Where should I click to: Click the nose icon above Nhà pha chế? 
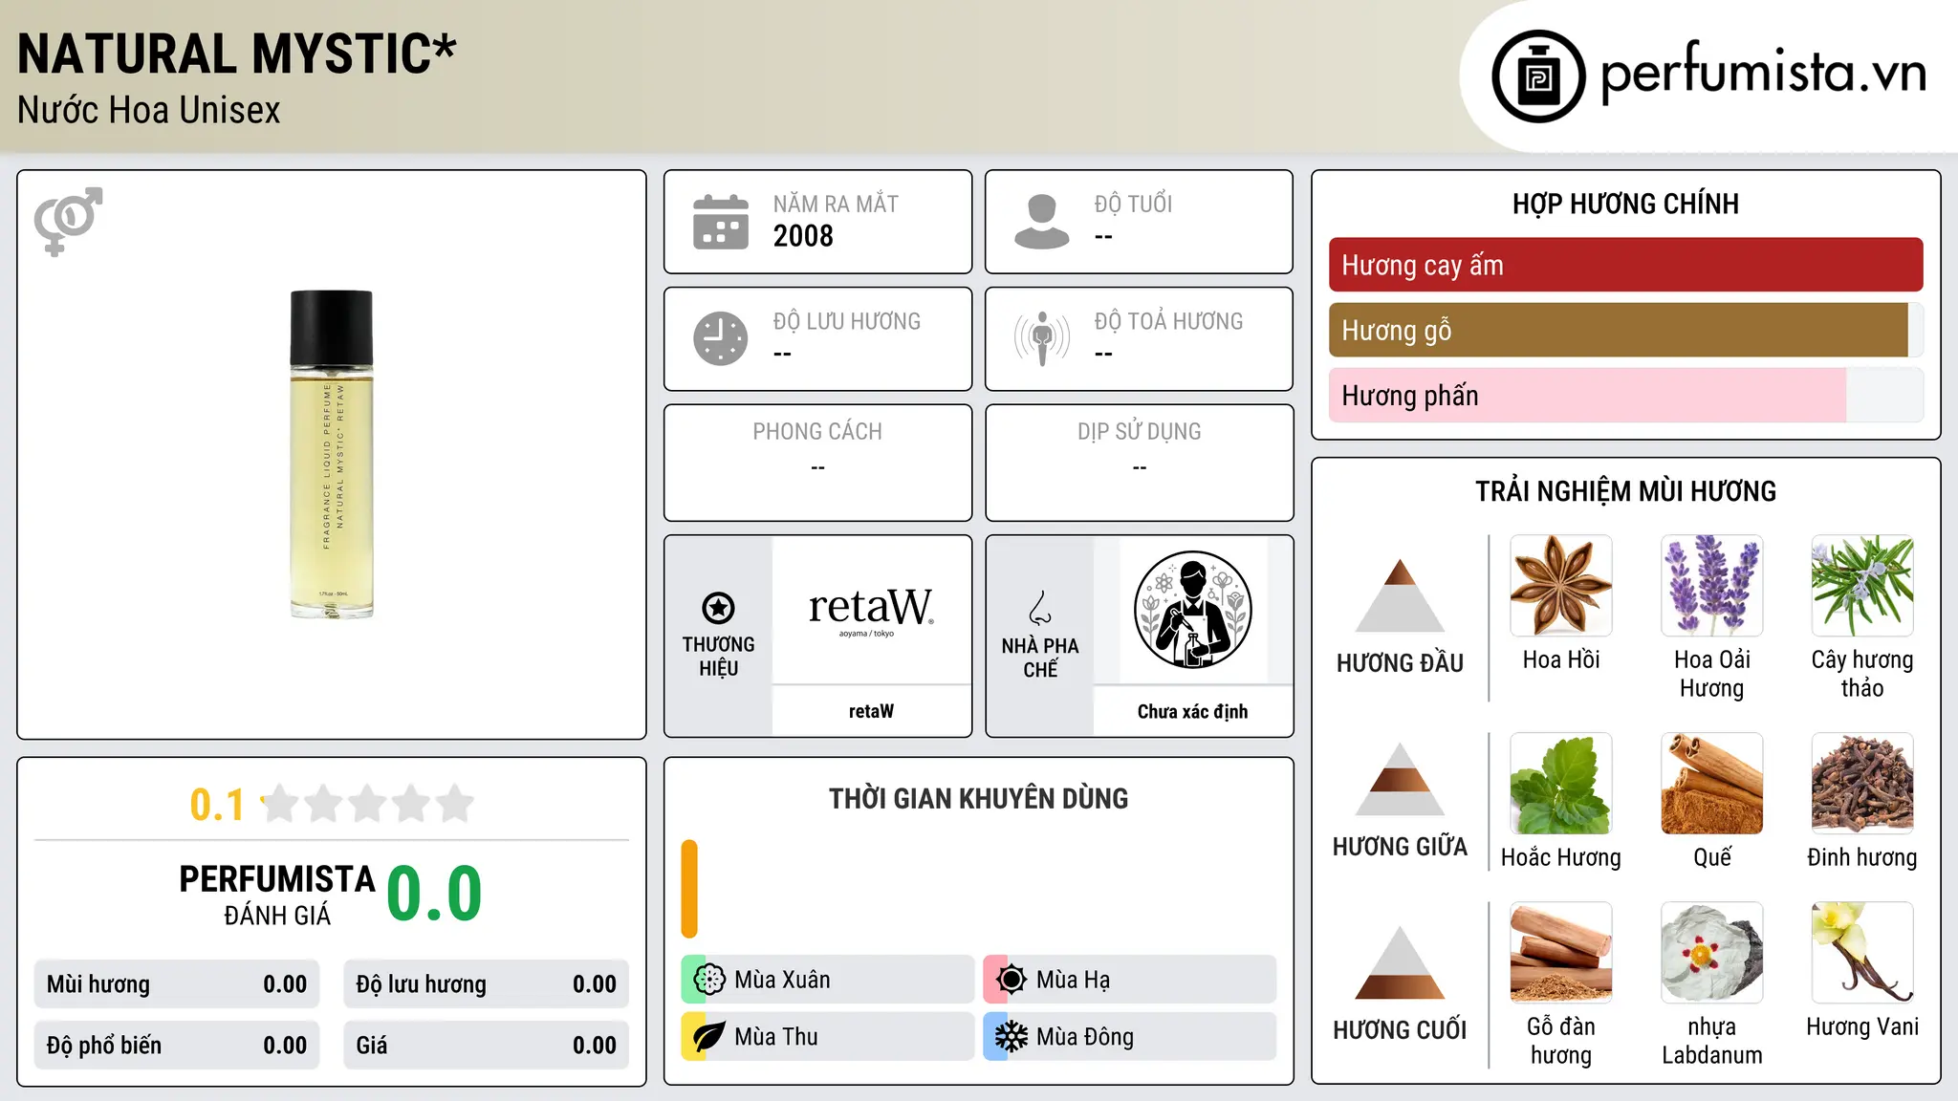[1040, 608]
